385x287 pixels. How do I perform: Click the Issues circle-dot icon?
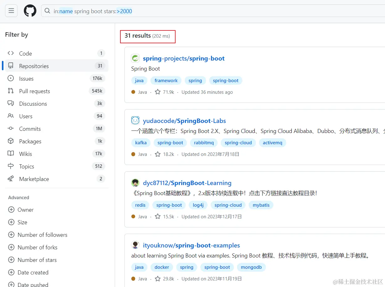coord(11,78)
